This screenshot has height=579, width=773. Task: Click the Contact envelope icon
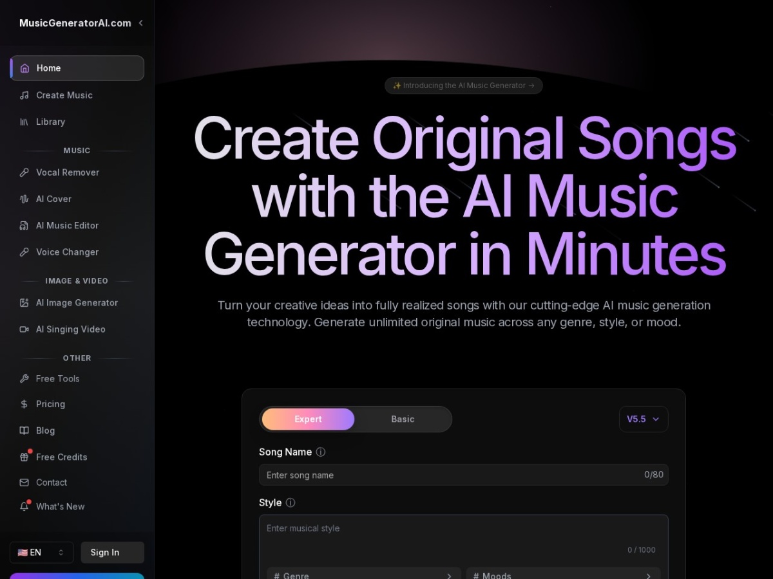[x=24, y=482]
